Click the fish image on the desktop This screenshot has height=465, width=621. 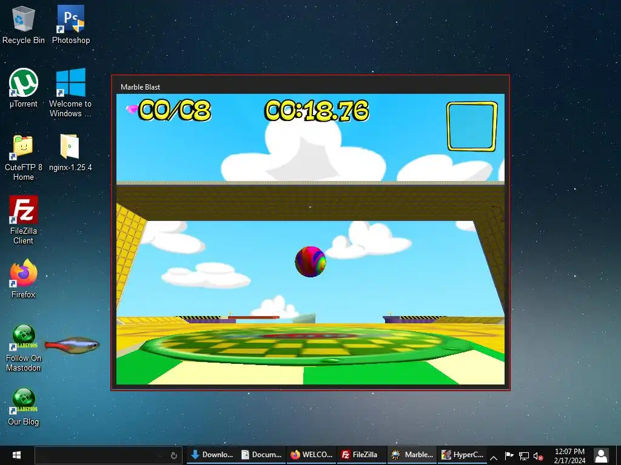tap(72, 345)
